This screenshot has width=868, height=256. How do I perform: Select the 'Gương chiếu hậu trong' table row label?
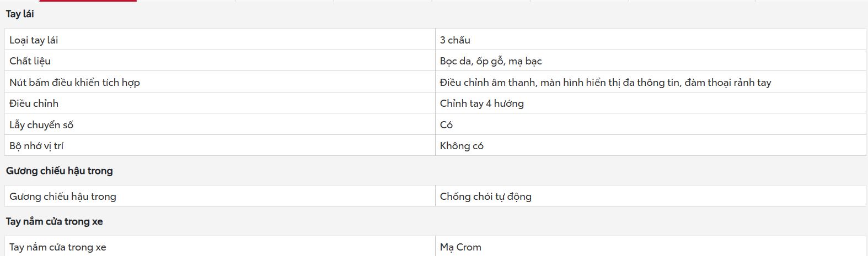63,197
